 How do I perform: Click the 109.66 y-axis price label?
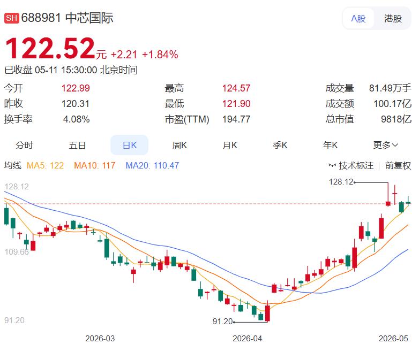tap(17, 252)
